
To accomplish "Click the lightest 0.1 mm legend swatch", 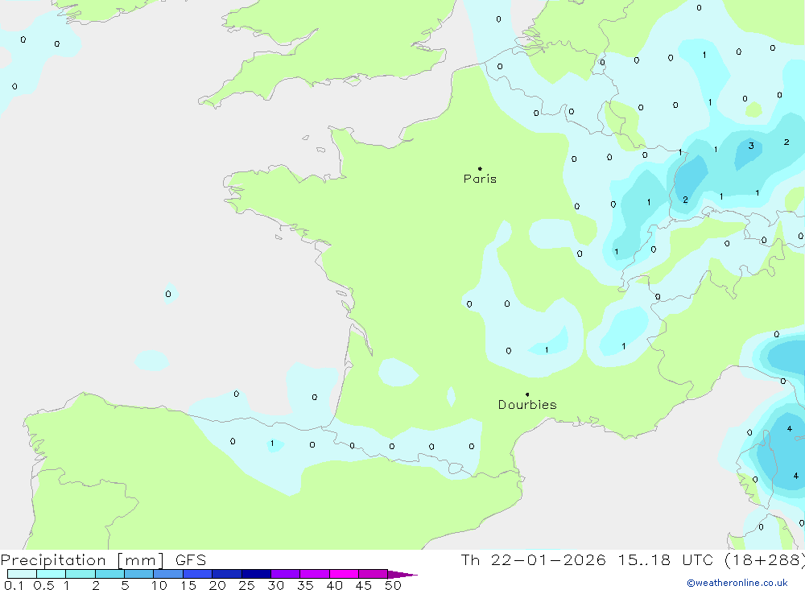I will 22,574.
